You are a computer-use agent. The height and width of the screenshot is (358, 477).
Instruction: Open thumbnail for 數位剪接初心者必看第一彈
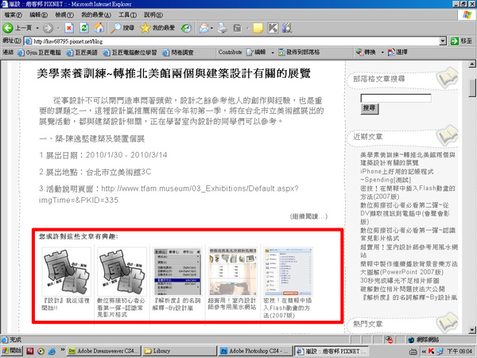coord(122,271)
